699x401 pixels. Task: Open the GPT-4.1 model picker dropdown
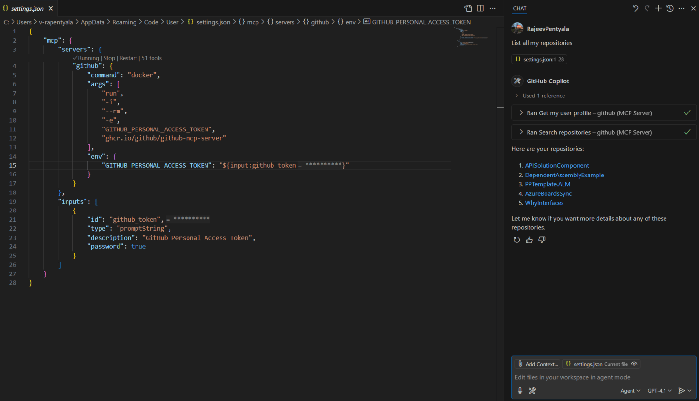coord(659,390)
